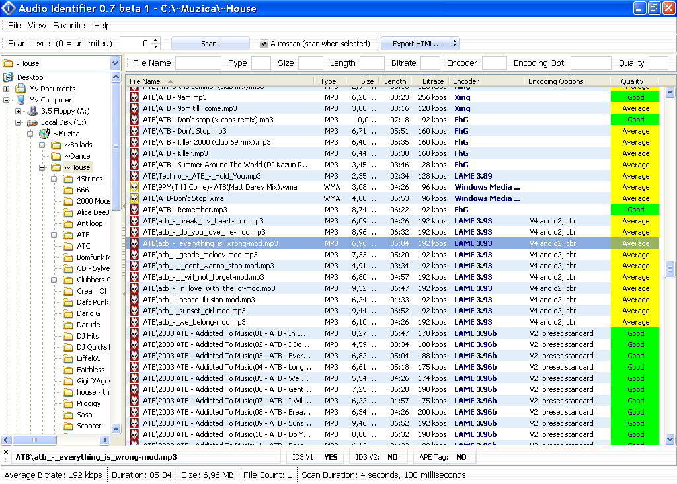This screenshot has height=484, width=677.
Task: Collapse the ~House folder node
Action: pos(42,167)
